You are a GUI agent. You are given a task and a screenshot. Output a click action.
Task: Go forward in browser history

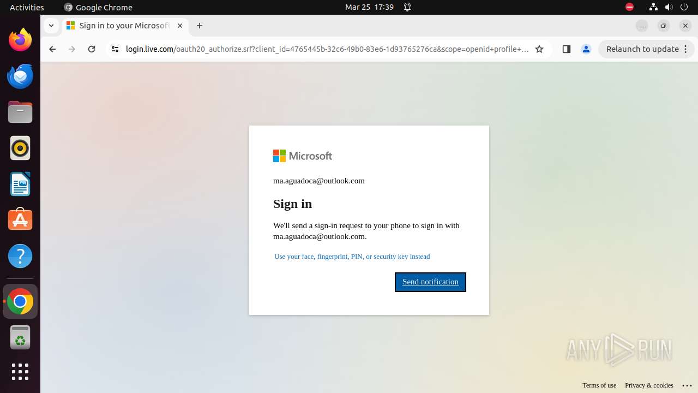(72, 49)
